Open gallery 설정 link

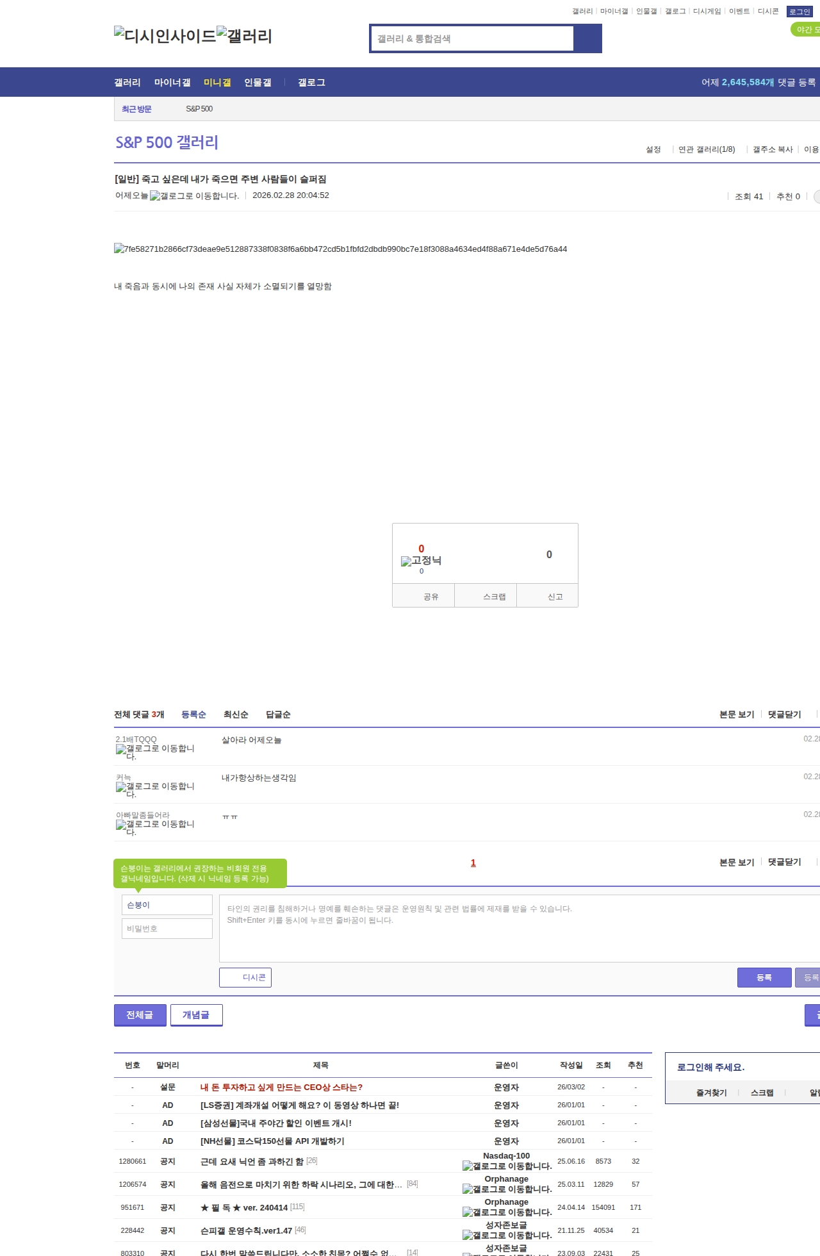coord(653,149)
